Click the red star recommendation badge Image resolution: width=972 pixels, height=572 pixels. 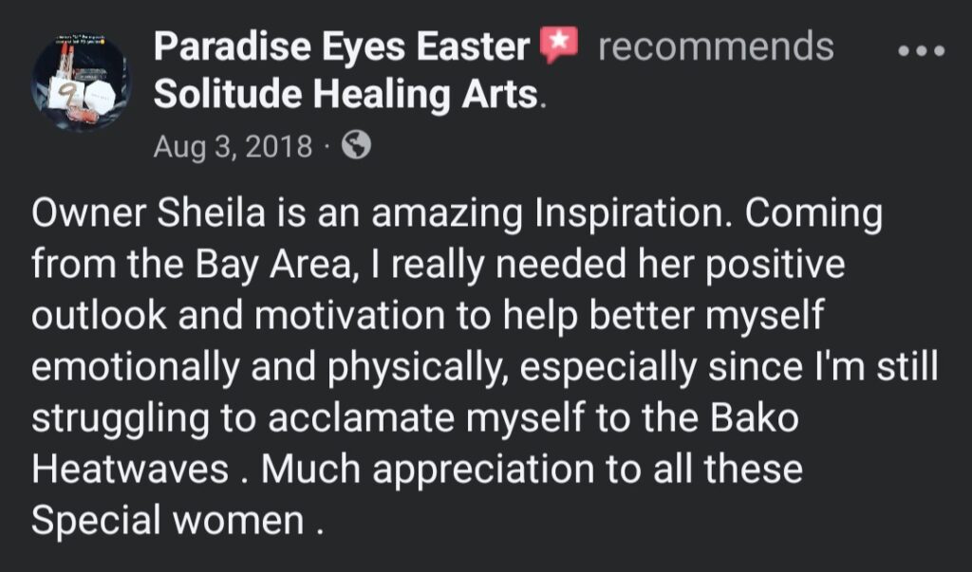[x=558, y=45]
